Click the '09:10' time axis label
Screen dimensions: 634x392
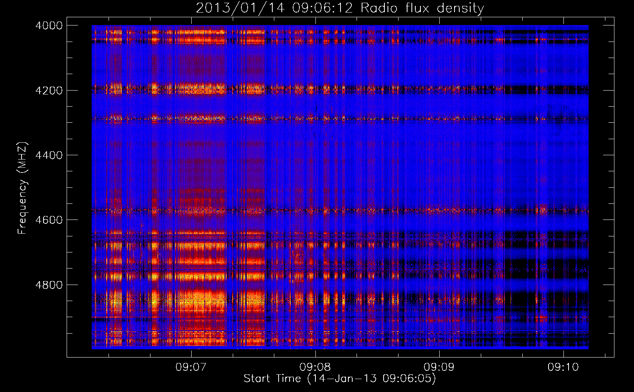(x=563, y=367)
